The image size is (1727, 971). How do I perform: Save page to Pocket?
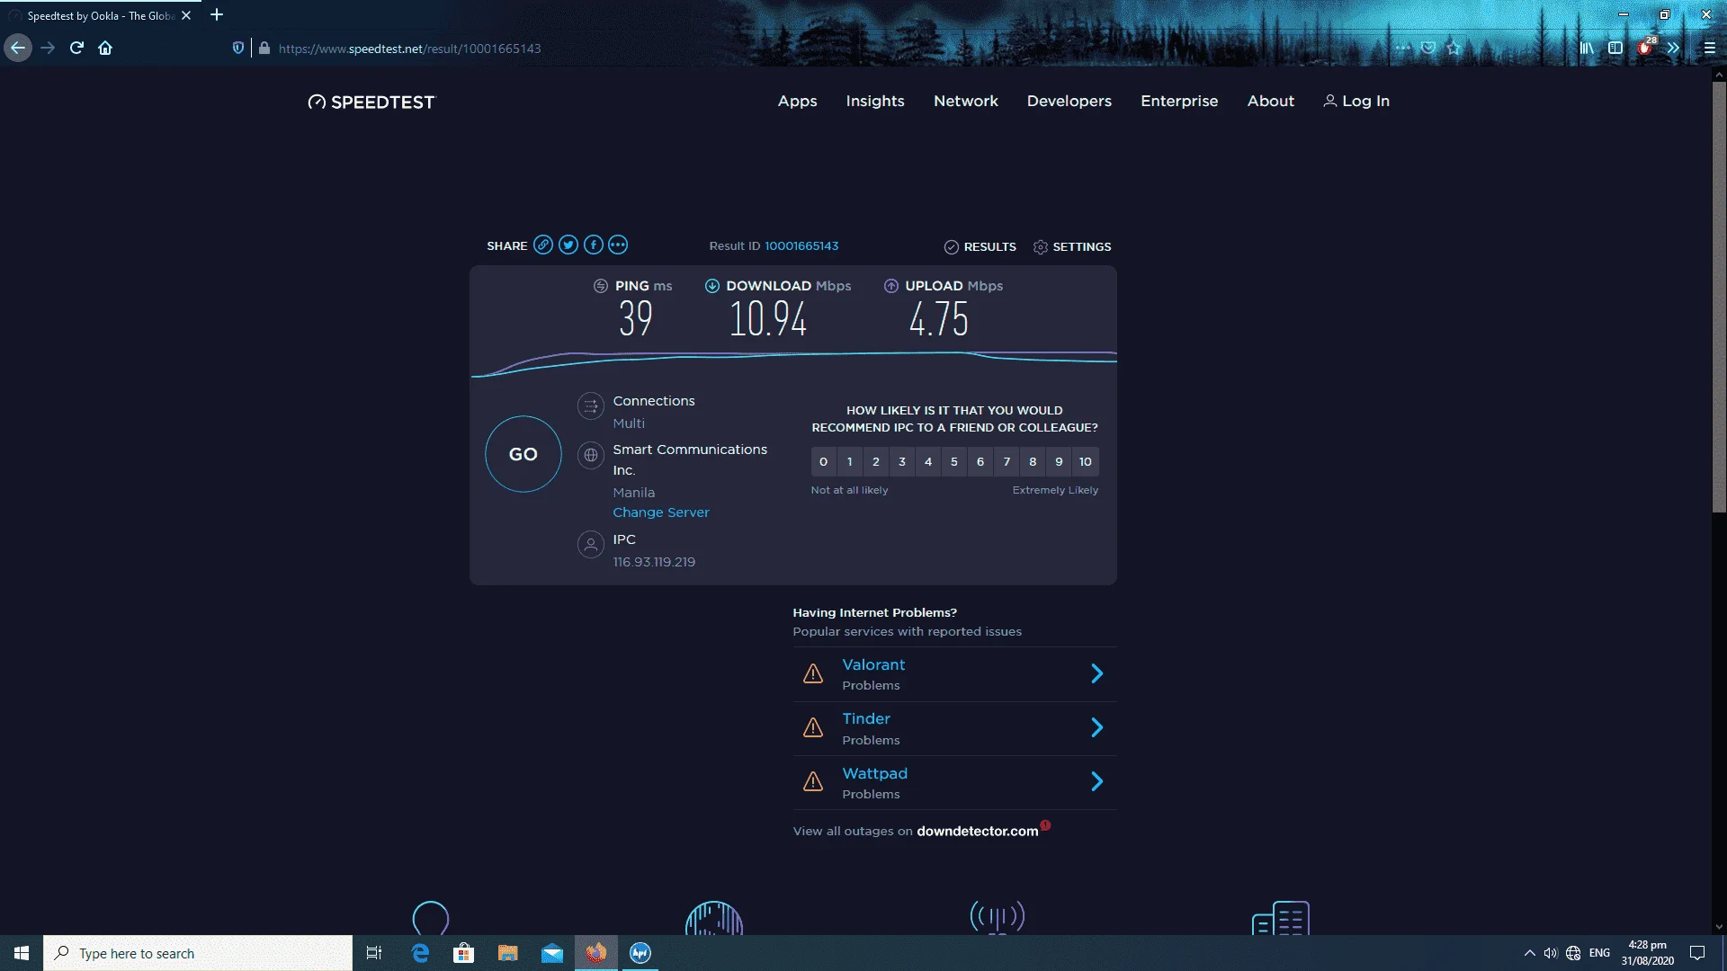tap(1428, 48)
